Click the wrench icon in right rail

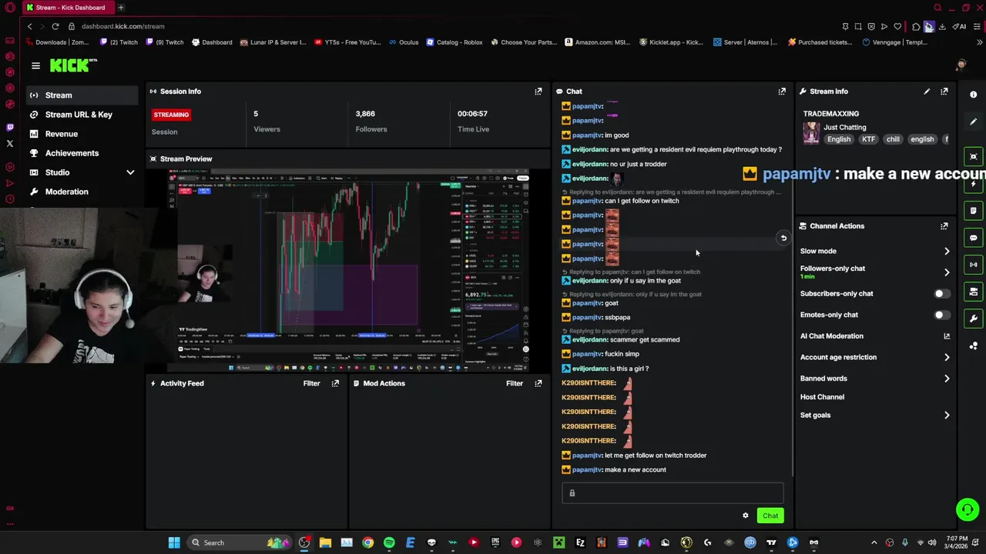point(974,319)
